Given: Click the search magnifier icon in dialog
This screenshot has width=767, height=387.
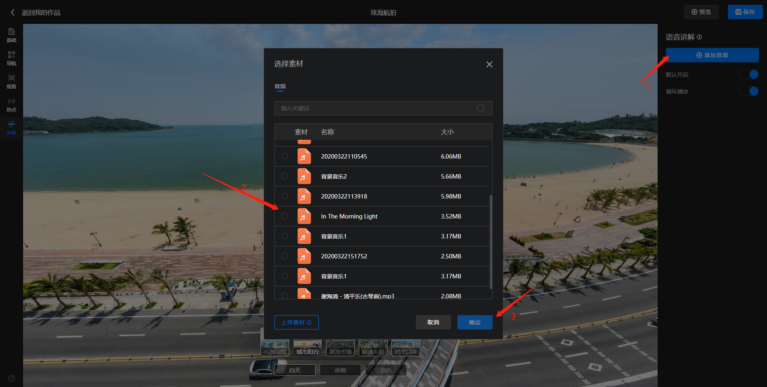Looking at the screenshot, I should point(481,108).
